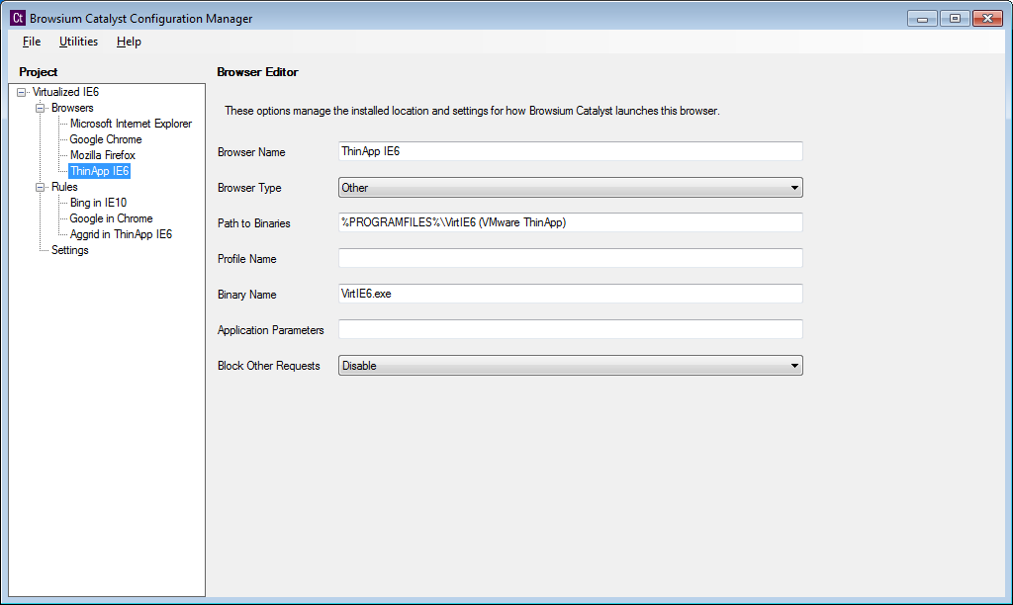This screenshot has height=605, width=1013.
Task: Select the Virtualized IE6 project root
Action: coord(65,92)
